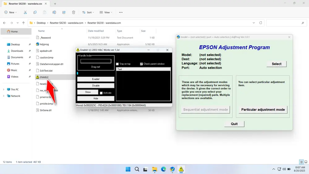
Task: Click the Enable! button
Action: [96, 79]
